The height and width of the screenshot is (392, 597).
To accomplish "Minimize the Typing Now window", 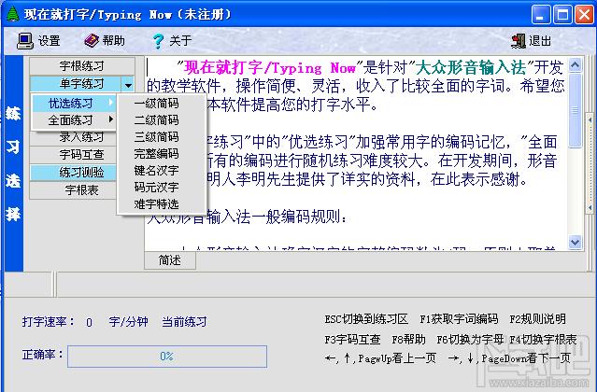I will 541,15.
